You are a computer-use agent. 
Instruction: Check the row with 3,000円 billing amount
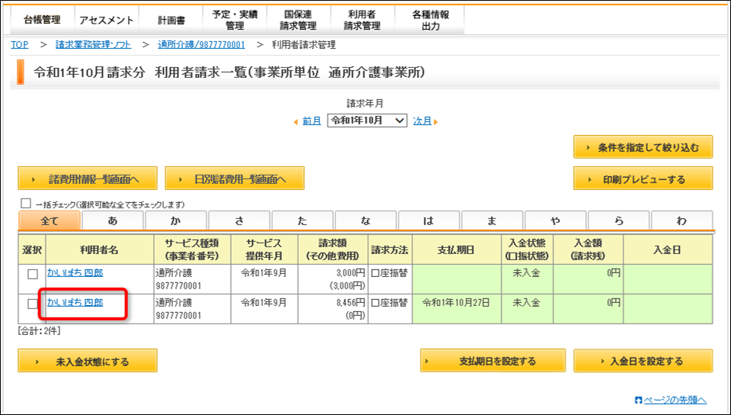(33, 275)
